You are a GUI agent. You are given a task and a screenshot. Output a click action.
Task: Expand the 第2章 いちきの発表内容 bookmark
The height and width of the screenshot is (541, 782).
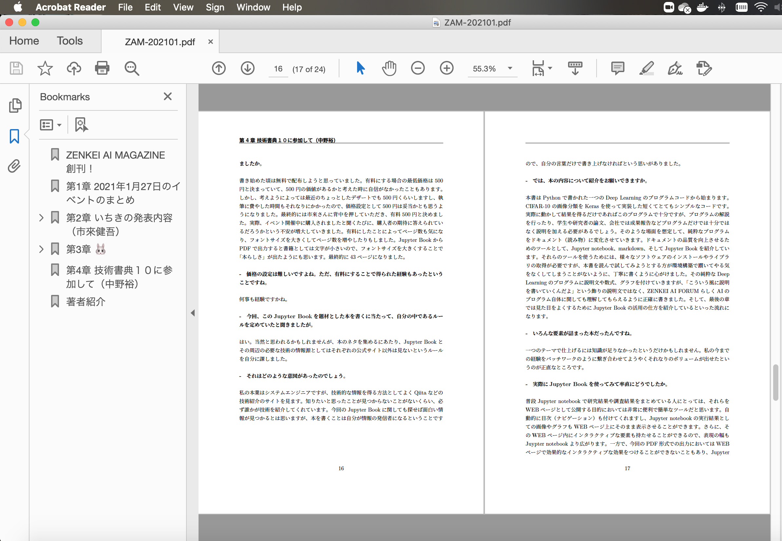(x=41, y=218)
